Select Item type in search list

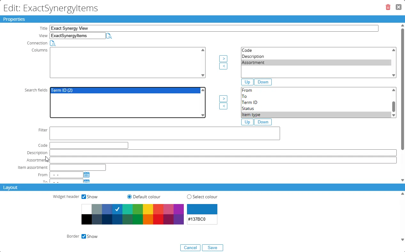click(x=316, y=115)
